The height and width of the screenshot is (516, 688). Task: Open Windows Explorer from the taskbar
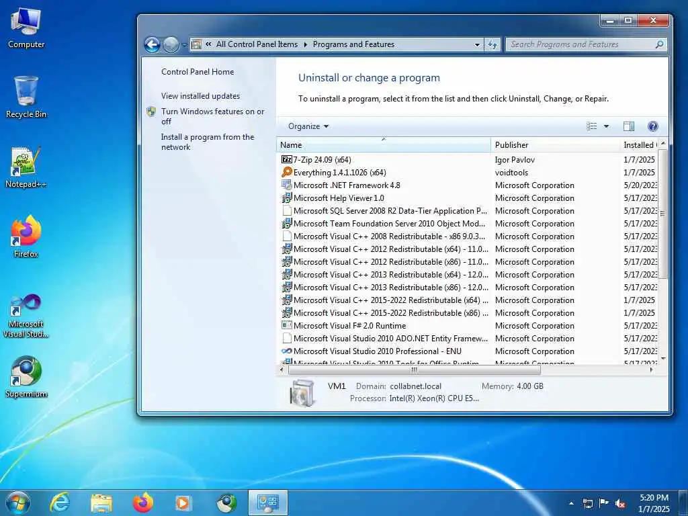[101, 503]
